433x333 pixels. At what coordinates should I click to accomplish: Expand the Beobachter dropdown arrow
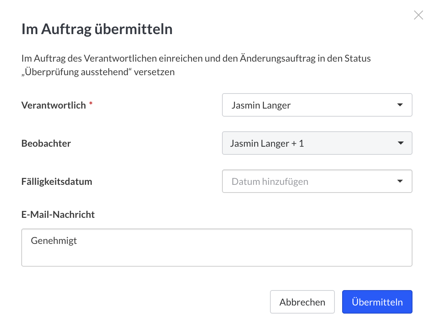tap(400, 143)
